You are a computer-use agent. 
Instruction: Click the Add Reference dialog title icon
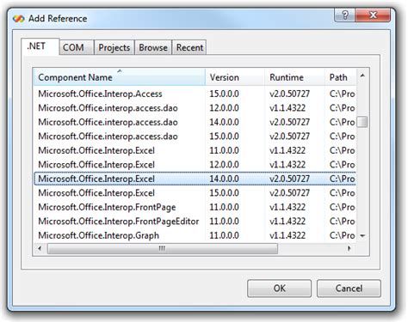(19, 19)
